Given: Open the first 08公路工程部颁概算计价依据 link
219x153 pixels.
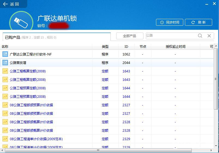Looking at the screenshot, I should click(31, 122).
